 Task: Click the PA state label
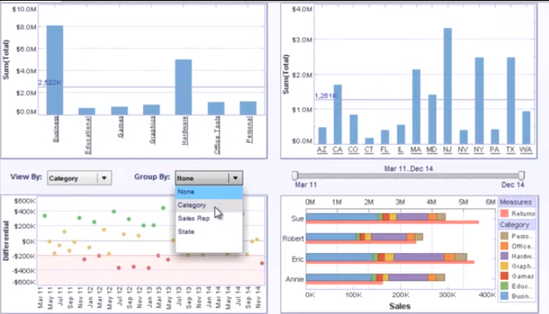tap(495, 149)
